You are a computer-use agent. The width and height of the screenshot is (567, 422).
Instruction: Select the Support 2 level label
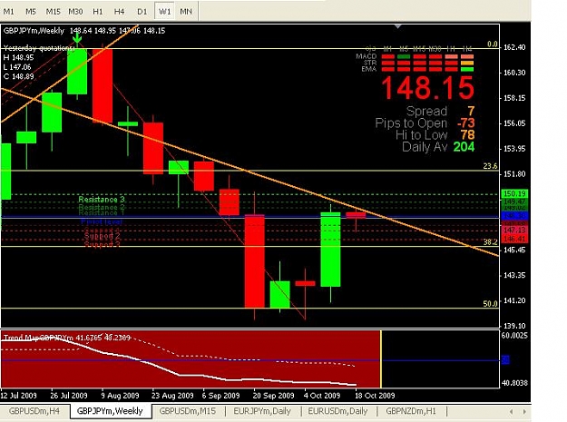(x=102, y=236)
